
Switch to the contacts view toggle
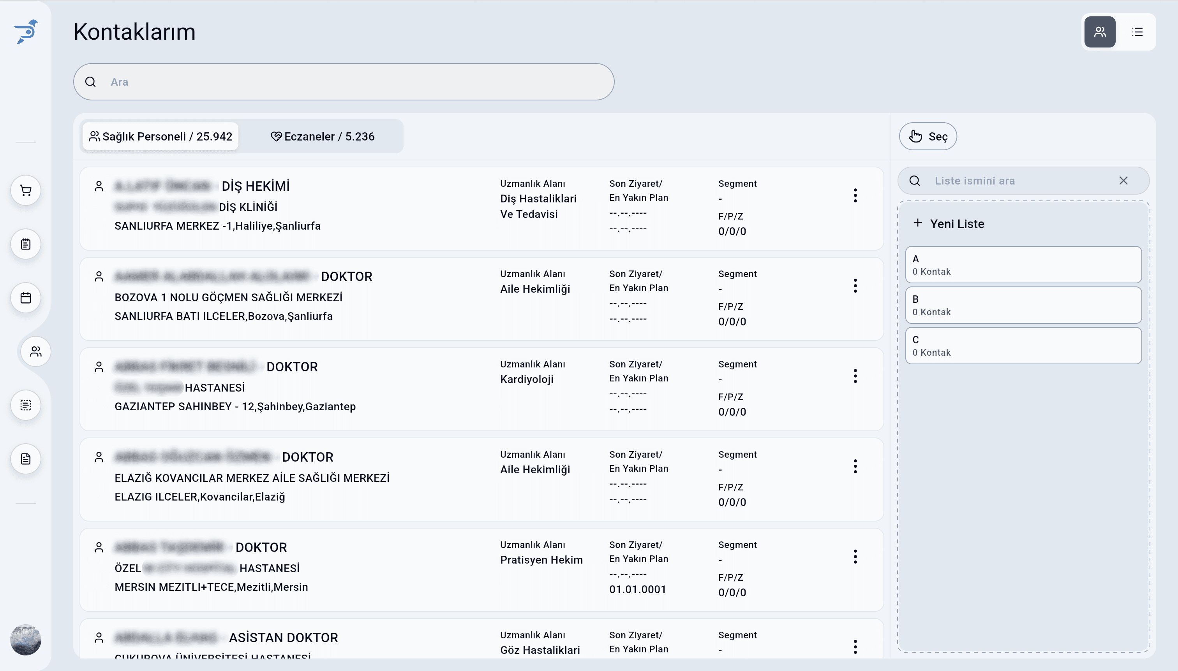[1100, 32]
